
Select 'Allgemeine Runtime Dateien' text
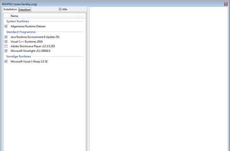pyautogui.click(x=28, y=27)
